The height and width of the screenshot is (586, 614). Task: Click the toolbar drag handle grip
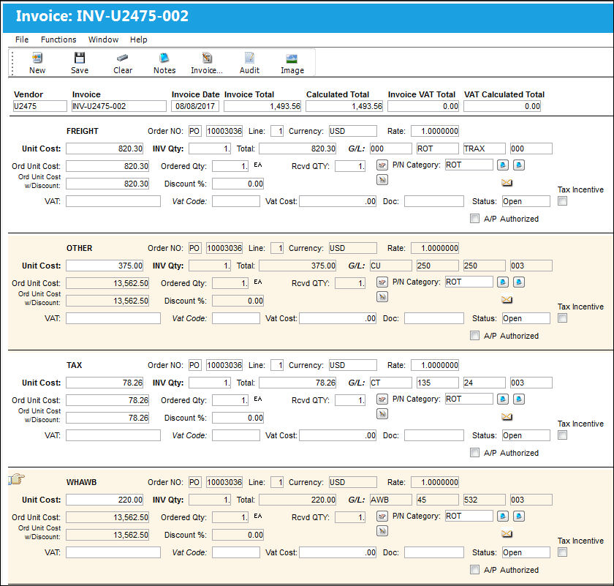coord(12,63)
